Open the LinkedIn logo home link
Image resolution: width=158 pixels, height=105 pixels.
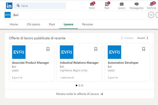click(x=9, y=6)
